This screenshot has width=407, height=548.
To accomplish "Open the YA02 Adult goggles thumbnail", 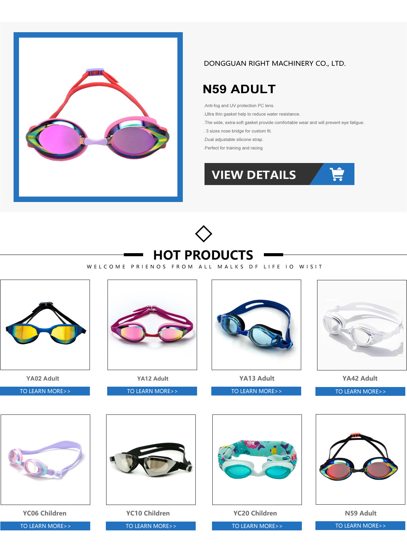I will point(45,325).
